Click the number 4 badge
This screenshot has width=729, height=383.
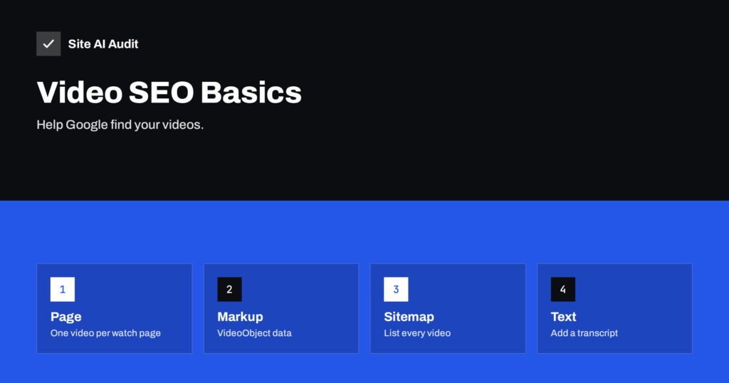(x=562, y=289)
